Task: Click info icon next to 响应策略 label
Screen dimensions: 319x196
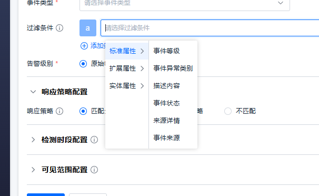Action: tap(59, 111)
